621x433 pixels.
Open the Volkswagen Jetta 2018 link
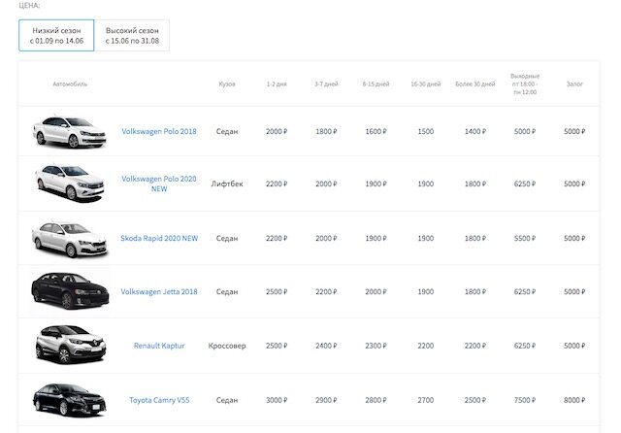159,291
